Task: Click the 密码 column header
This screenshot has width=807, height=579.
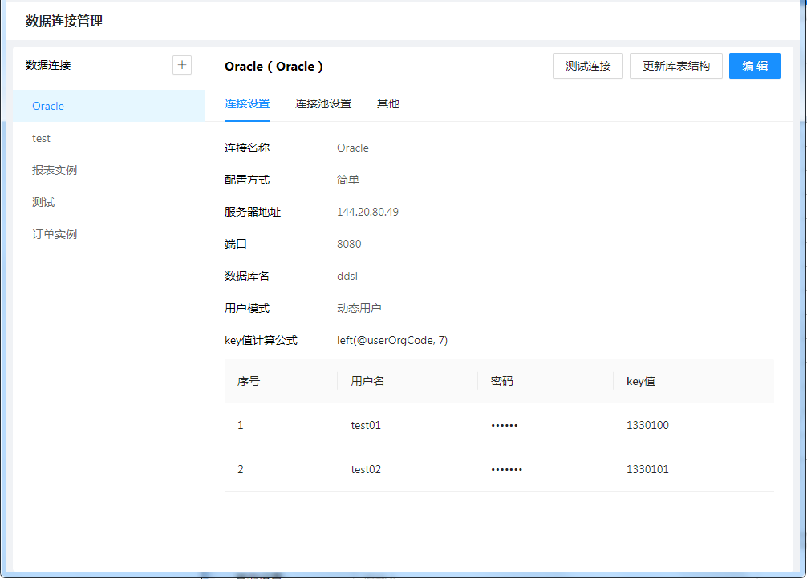Action: (x=501, y=381)
